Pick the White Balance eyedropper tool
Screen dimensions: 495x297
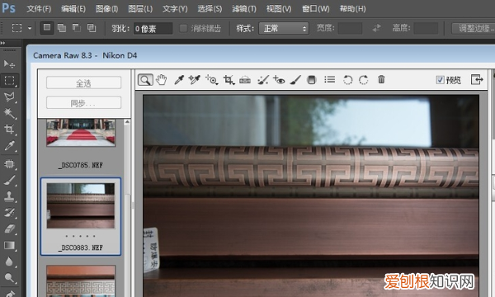(x=179, y=80)
